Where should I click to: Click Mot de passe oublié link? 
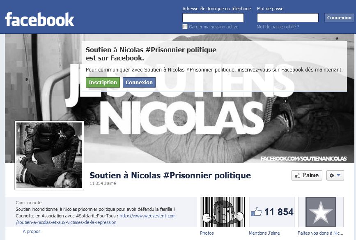click(278, 27)
